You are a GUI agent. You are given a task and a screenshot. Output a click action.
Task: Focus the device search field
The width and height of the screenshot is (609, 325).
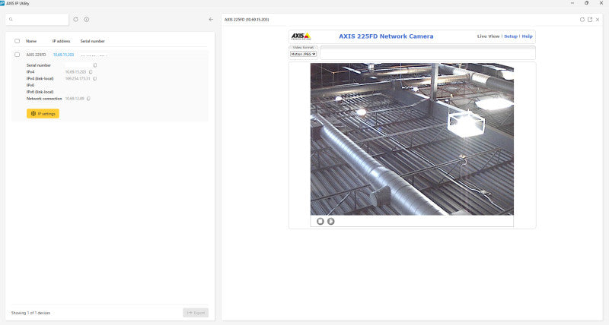click(37, 20)
